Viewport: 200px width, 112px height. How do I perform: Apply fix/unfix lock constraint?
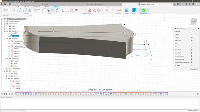coord(90,10)
